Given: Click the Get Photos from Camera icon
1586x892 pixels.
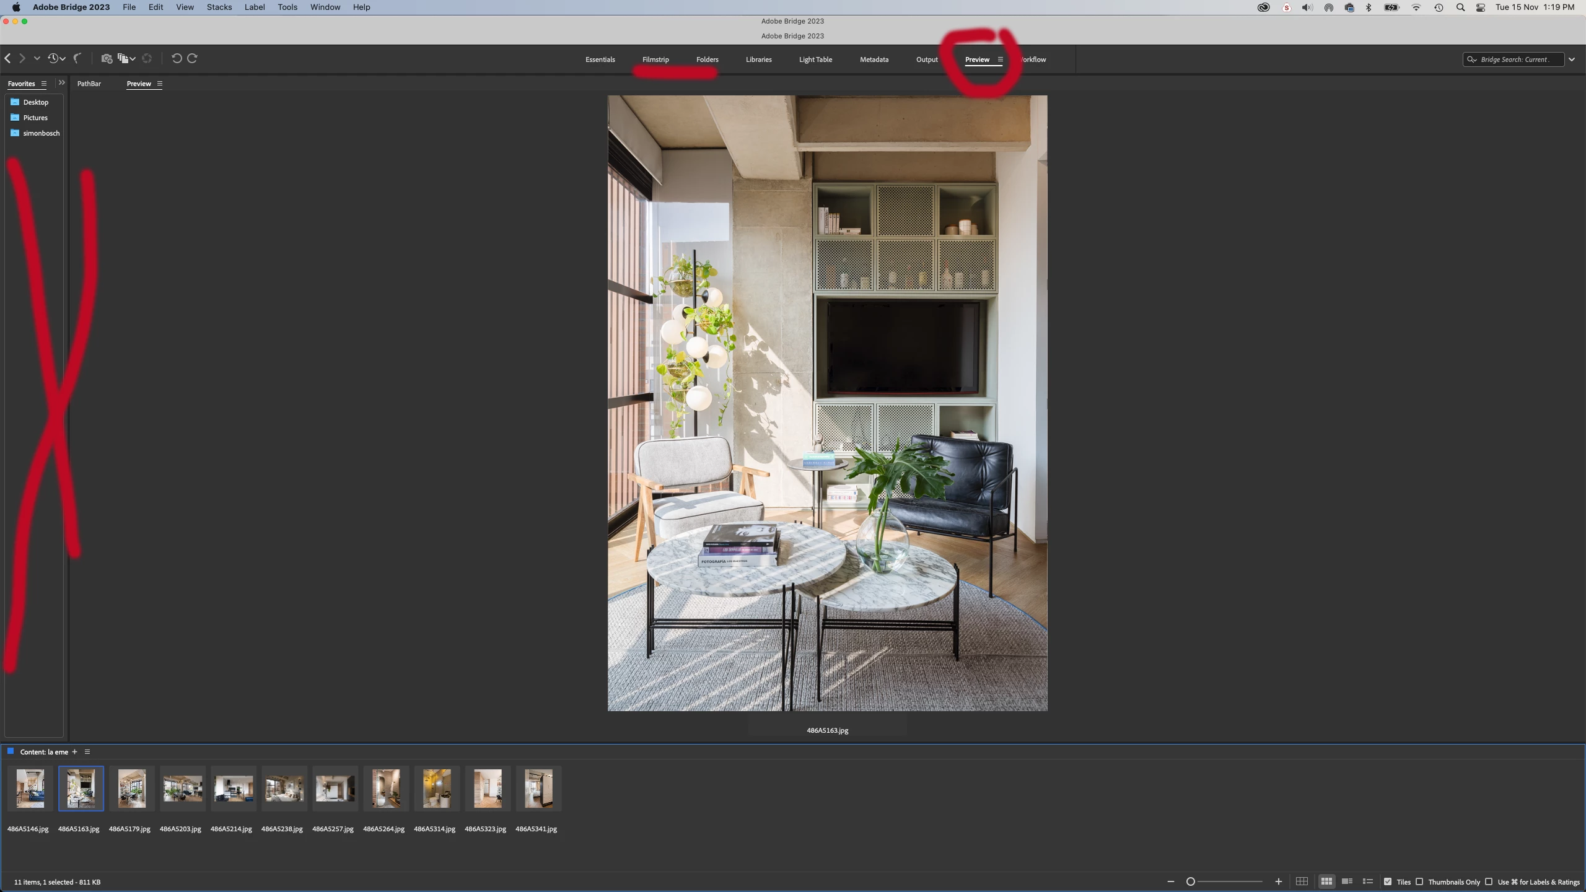Looking at the screenshot, I should pyautogui.click(x=107, y=58).
